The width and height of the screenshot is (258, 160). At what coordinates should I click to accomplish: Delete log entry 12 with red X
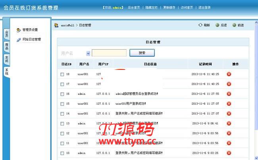pyautogui.click(x=229, y=133)
